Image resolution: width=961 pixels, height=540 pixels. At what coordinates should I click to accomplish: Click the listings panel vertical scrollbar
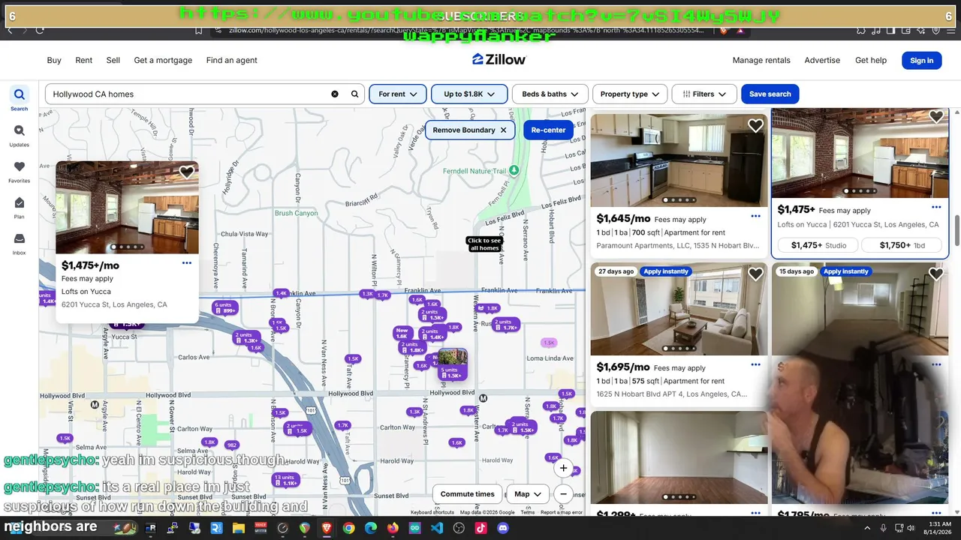pyautogui.click(x=956, y=229)
